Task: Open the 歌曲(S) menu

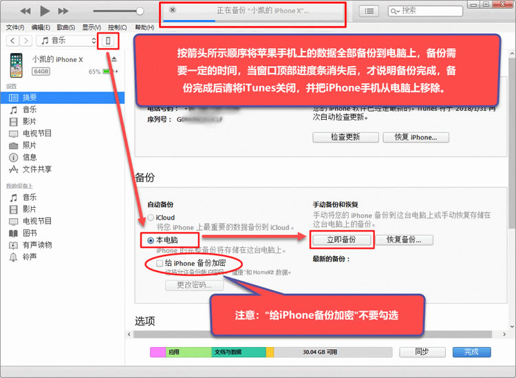Action: (66, 28)
